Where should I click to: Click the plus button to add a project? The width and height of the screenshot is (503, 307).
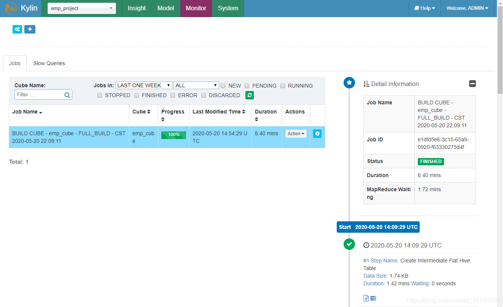30,29
